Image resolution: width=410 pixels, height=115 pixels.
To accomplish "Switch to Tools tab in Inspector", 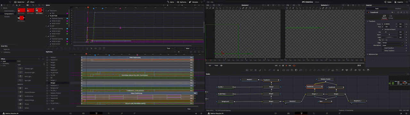I will 377,8.
